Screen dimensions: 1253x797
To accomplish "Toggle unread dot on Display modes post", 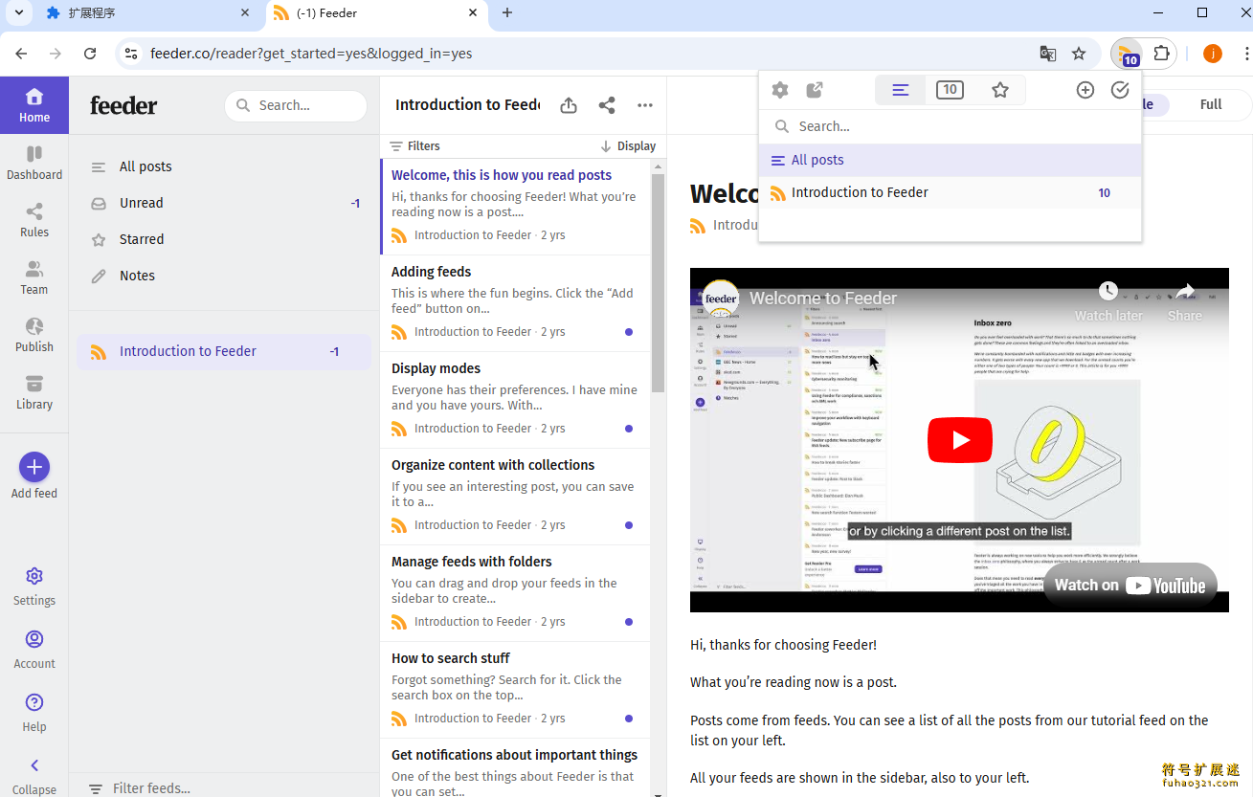I will (629, 429).
